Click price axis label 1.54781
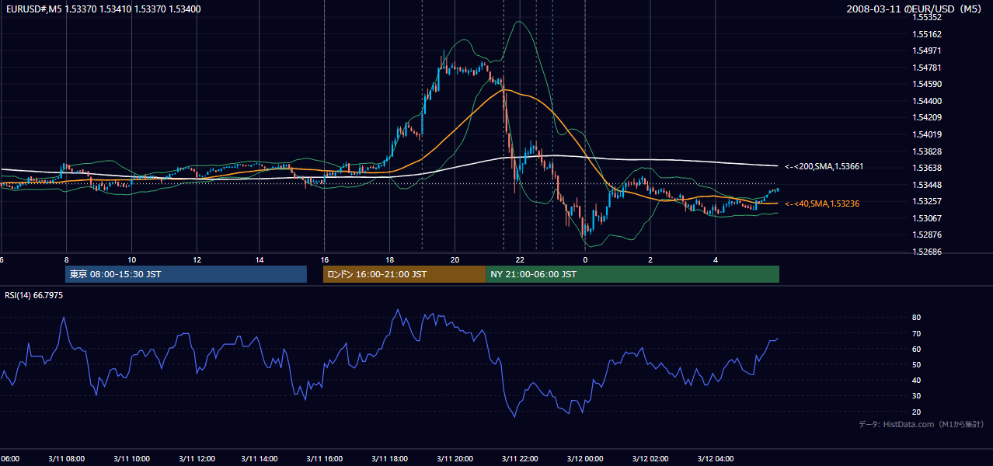This screenshot has width=993, height=466. coord(926,68)
